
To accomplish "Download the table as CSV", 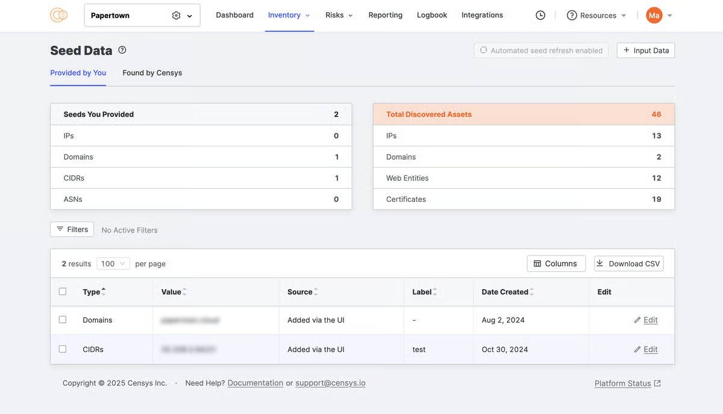I will point(628,264).
